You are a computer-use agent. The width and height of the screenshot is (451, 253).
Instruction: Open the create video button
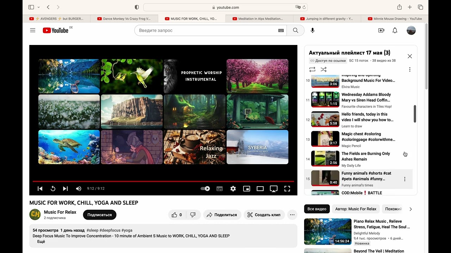(x=381, y=31)
